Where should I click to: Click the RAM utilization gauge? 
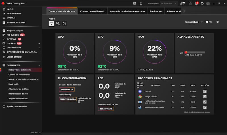tap(155, 52)
